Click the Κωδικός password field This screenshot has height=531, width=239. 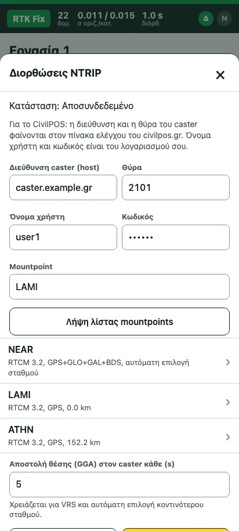(x=176, y=237)
